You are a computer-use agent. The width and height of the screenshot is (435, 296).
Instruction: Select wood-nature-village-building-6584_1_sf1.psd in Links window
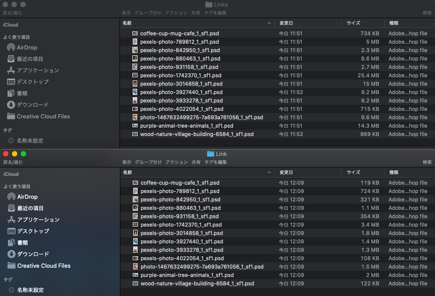pyautogui.click(x=278, y=134)
